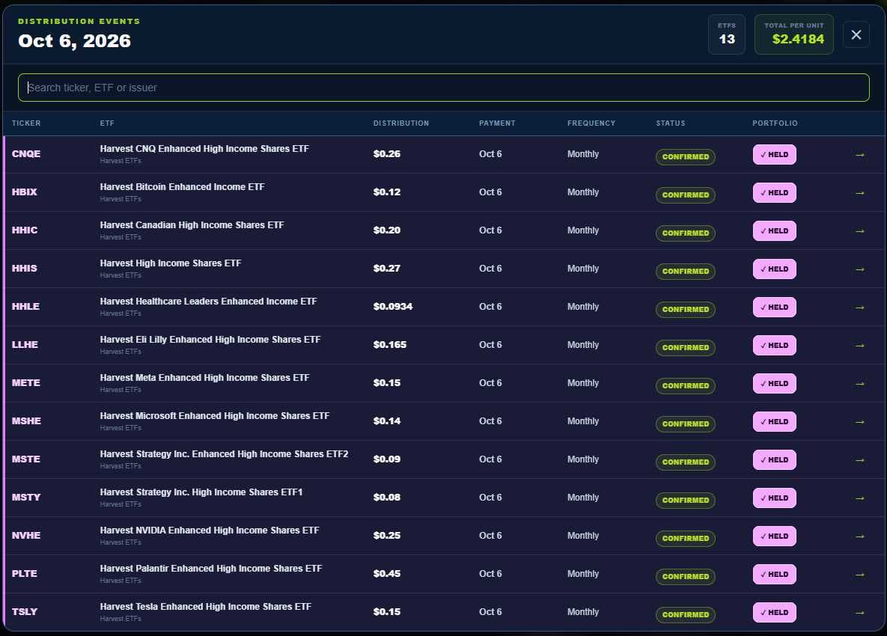Click the HHLE ticker symbol
The width and height of the screenshot is (887, 636).
(x=25, y=307)
